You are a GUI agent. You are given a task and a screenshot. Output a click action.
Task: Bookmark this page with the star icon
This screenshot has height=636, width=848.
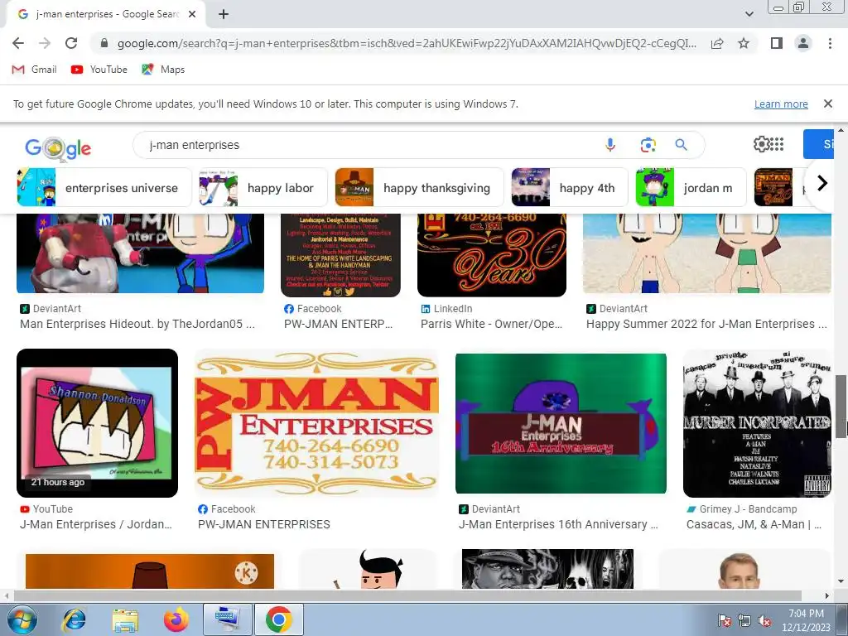click(x=744, y=43)
